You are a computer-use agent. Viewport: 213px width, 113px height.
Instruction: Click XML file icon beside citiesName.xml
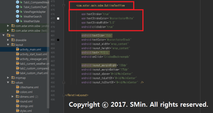pos(18,87)
